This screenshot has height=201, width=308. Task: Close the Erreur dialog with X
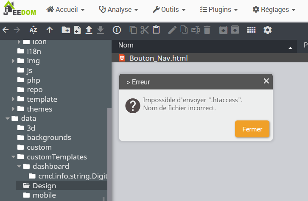coord(266,81)
